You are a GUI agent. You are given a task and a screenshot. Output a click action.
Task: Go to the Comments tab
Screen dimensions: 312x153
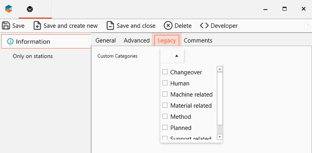pos(198,40)
